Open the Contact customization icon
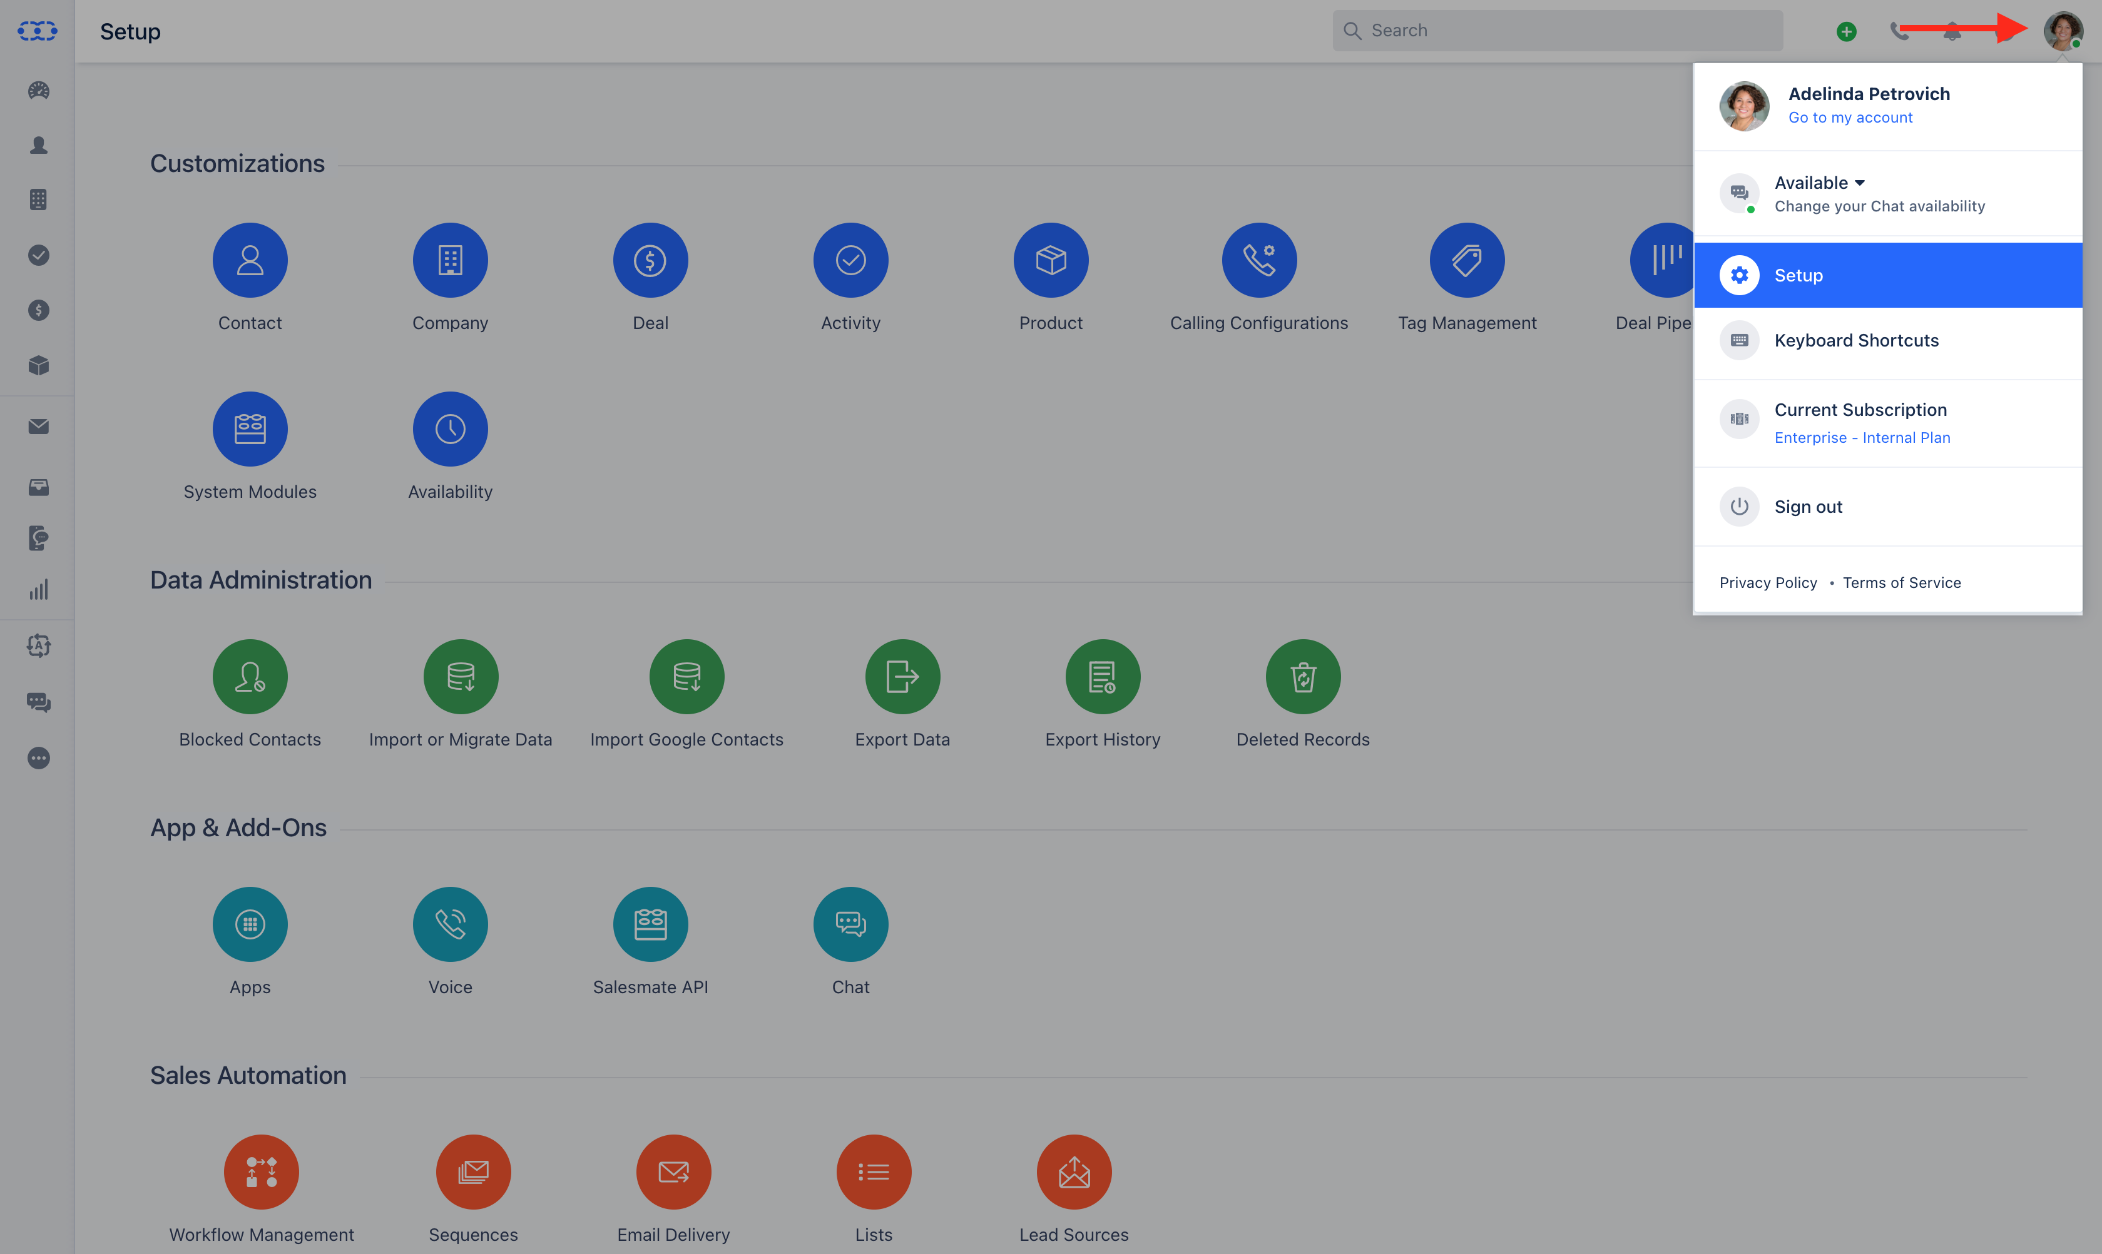The height and width of the screenshot is (1254, 2102). click(249, 260)
